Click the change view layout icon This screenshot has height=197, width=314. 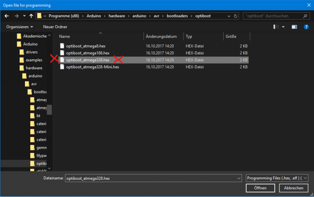(x=276, y=27)
